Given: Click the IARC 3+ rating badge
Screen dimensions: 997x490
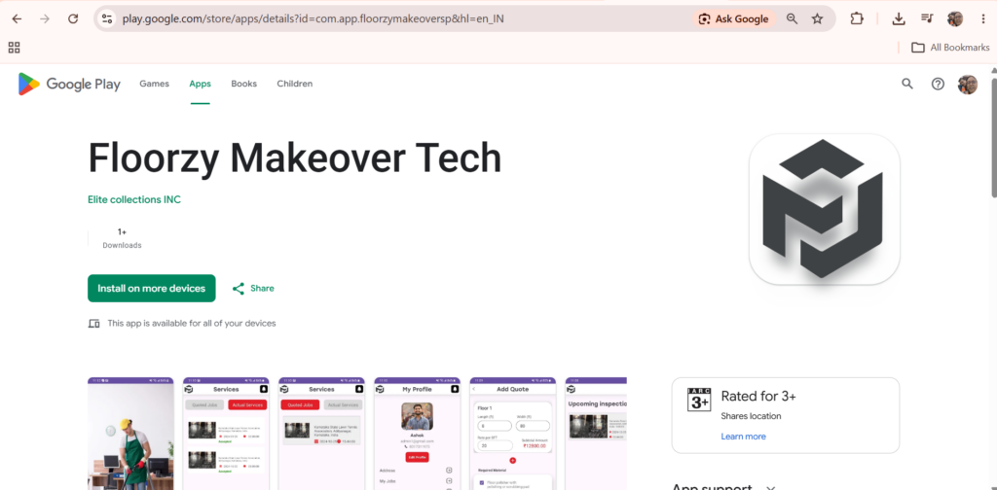Looking at the screenshot, I should coord(699,400).
